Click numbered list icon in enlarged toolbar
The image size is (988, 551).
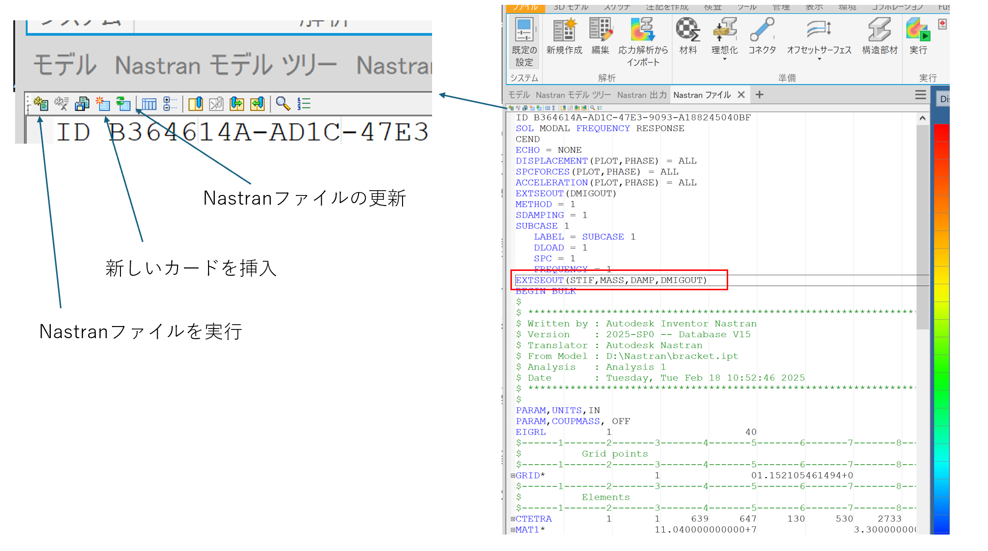(304, 104)
